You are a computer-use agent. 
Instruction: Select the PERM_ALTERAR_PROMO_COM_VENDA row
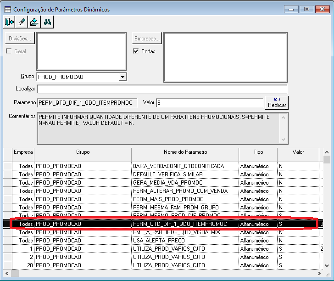(163, 191)
